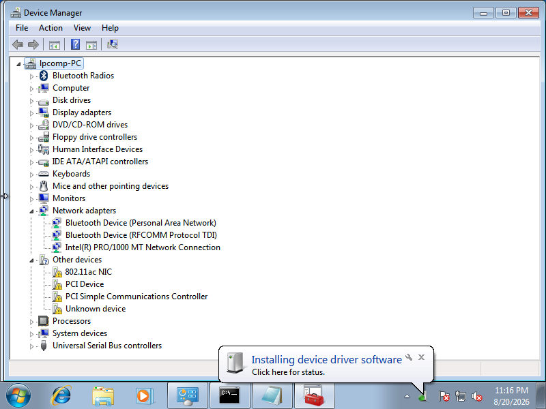
Task: Show/hide console tree toolbar icon
Action: (x=55, y=44)
